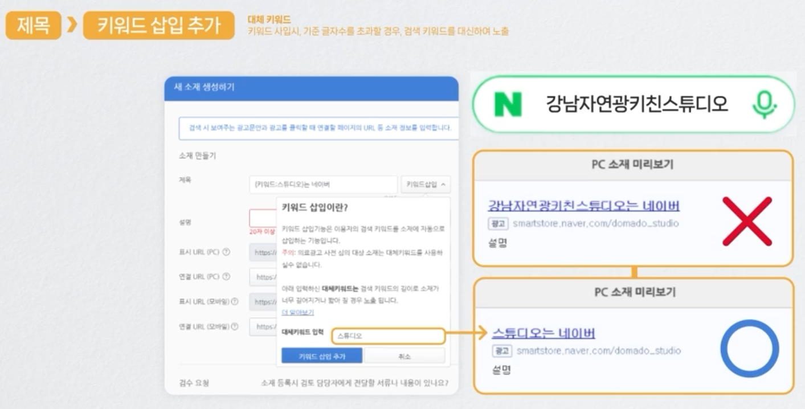Open help icon next to 연결 URL (모바일)

pos(234,327)
